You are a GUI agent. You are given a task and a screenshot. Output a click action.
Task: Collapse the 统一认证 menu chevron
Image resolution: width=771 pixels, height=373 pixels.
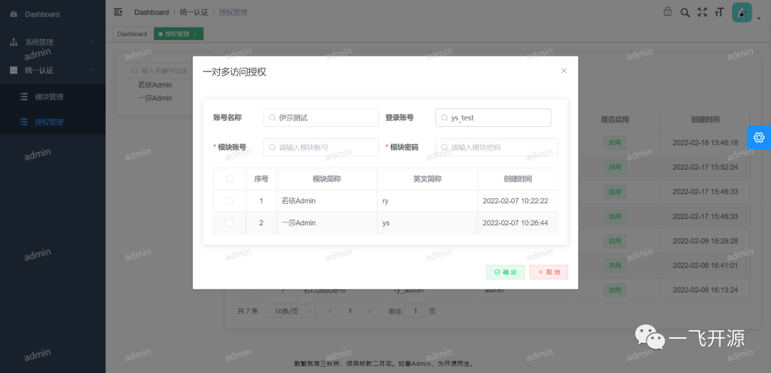92,71
